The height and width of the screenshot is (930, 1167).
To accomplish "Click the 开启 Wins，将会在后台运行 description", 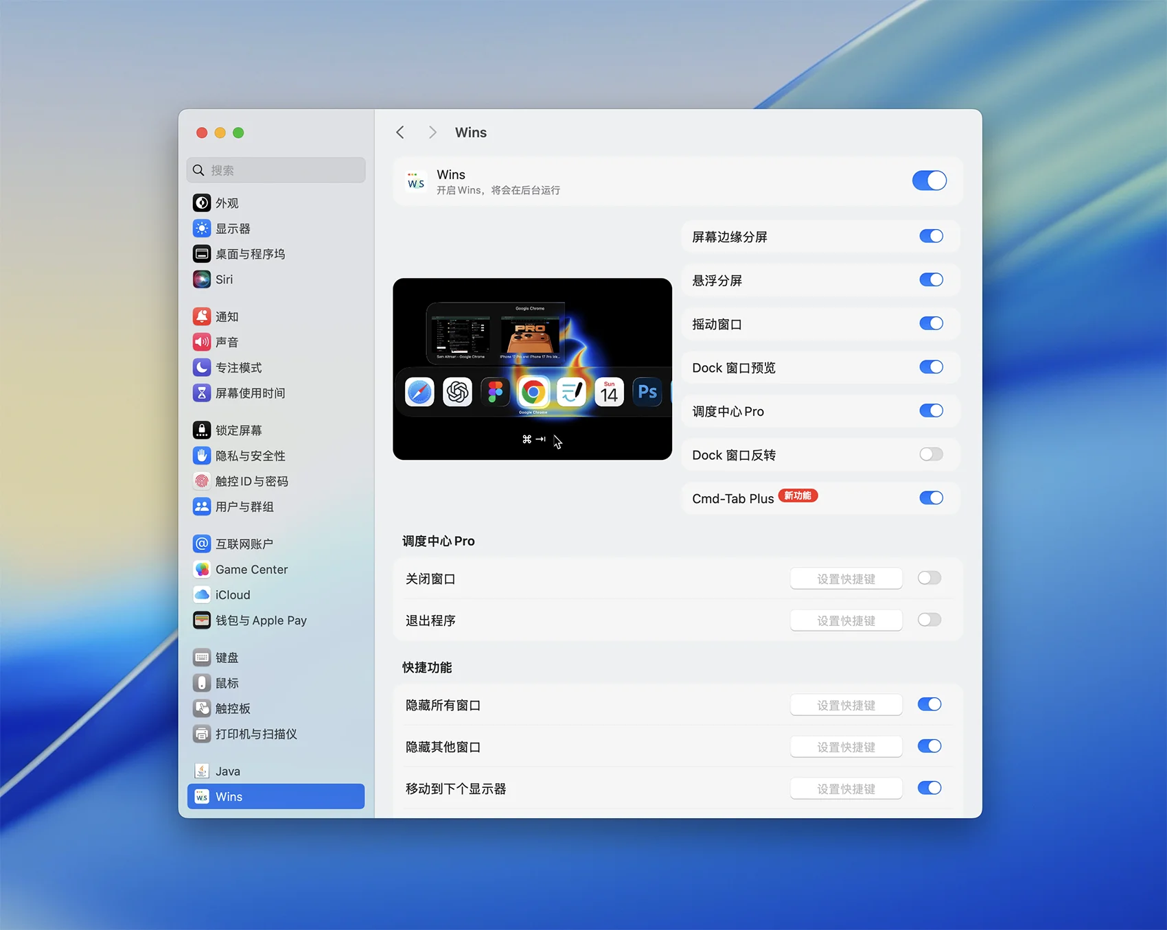I will click(x=498, y=190).
